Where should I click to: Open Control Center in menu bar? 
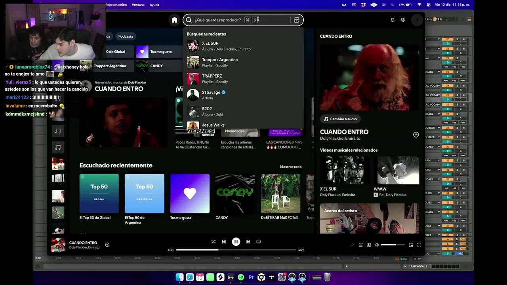[x=429, y=5]
